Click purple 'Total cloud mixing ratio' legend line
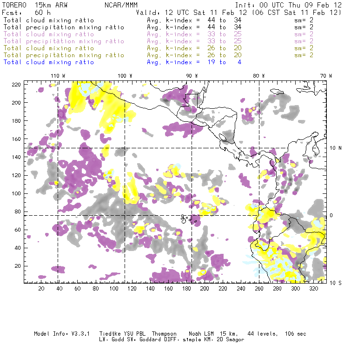The height and width of the screenshot is (344, 344). pos(49,34)
